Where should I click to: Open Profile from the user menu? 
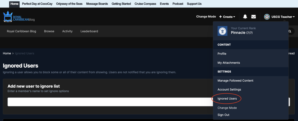[x=222, y=54]
